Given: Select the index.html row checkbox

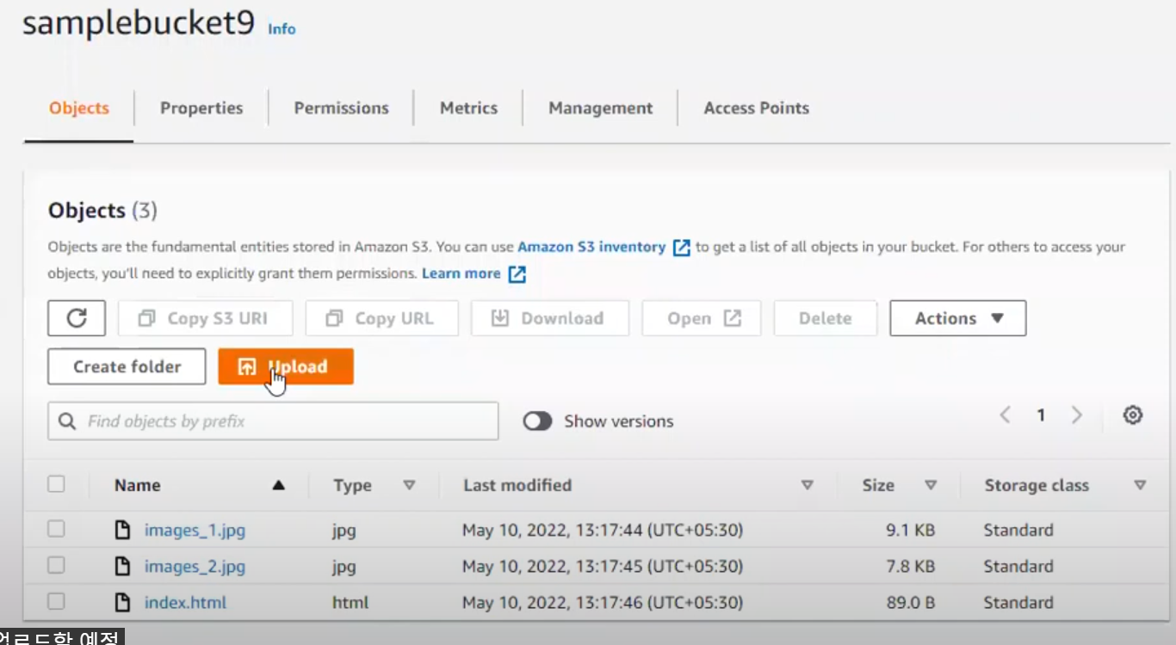Looking at the screenshot, I should tap(56, 601).
